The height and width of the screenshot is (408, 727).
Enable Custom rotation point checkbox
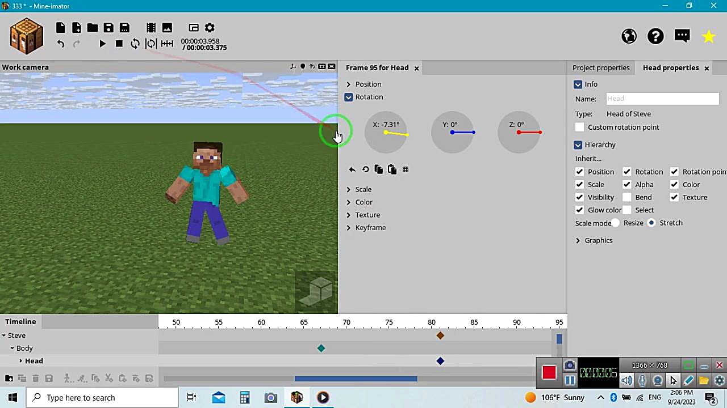pos(579,127)
